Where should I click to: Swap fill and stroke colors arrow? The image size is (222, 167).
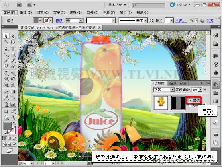pyautogui.click(x=14, y=123)
